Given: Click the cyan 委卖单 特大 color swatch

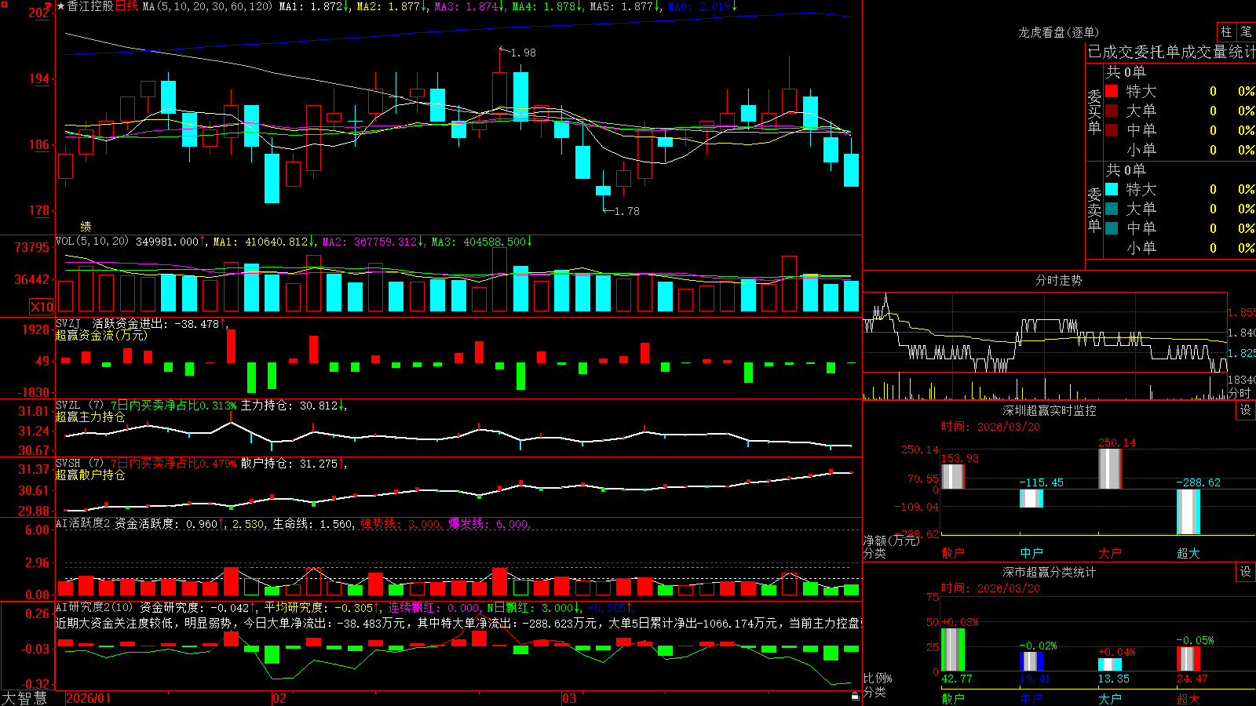Looking at the screenshot, I should 1112,189.
